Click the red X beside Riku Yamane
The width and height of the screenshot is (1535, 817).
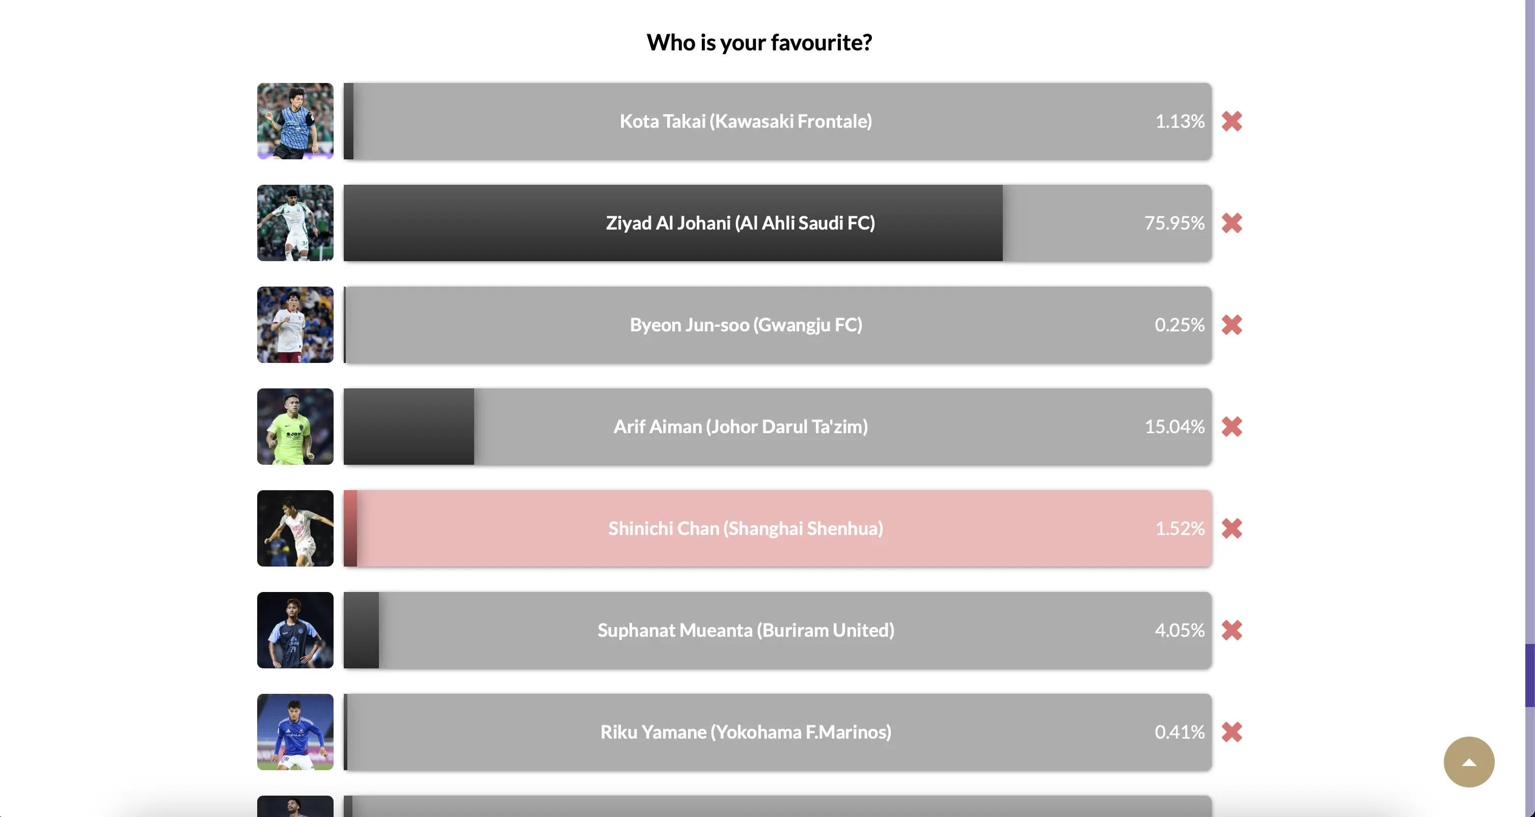click(x=1231, y=732)
